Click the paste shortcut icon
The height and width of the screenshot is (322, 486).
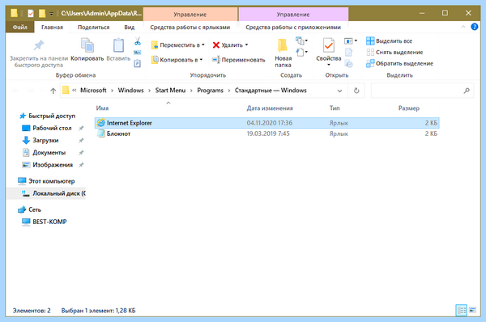(138, 63)
